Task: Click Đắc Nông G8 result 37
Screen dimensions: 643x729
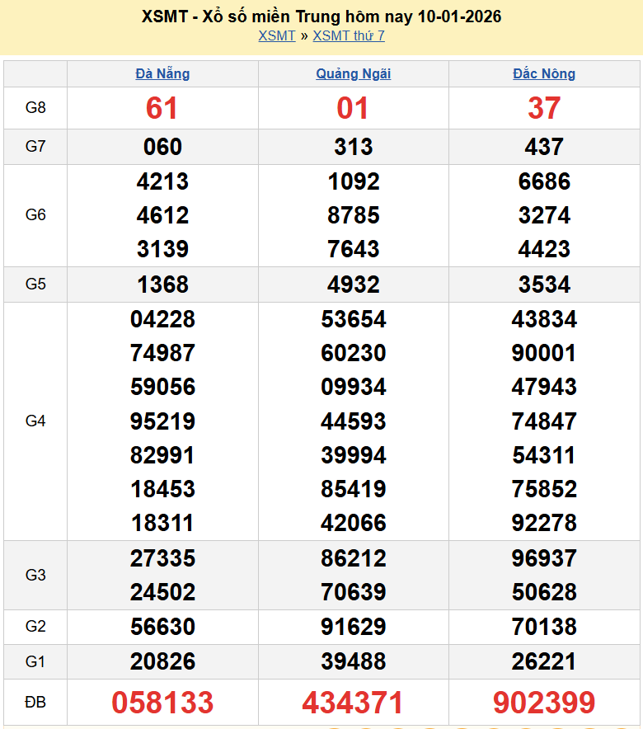Action: point(544,108)
